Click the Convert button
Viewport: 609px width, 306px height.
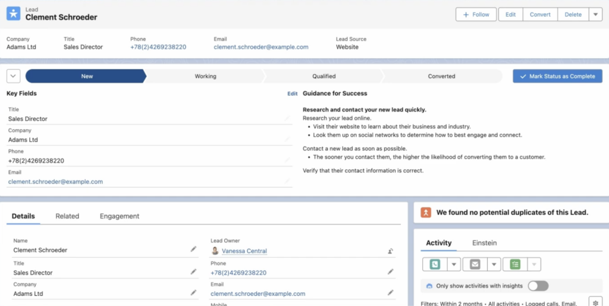540,14
